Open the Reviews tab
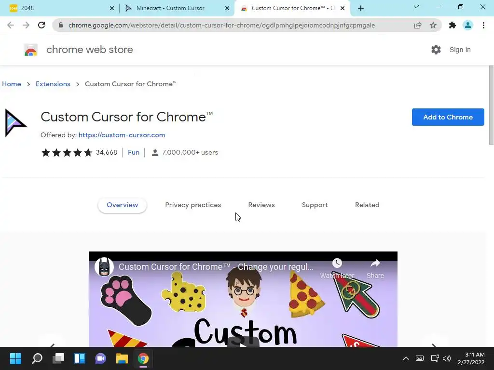Image resolution: width=494 pixels, height=370 pixels. (x=261, y=205)
